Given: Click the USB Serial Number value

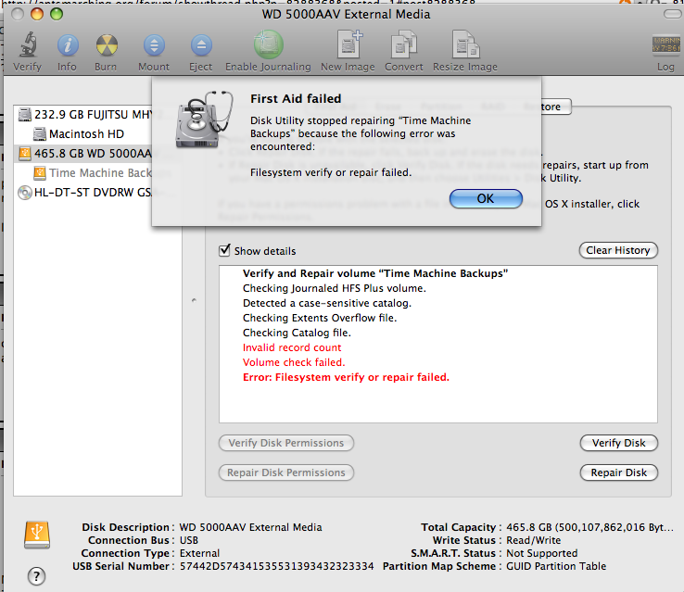Looking at the screenshot, I should tap(276, 566).
